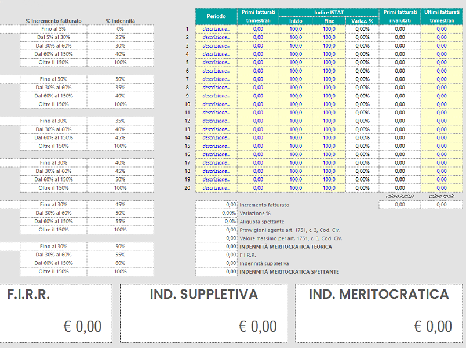Click the Fine sub-header under Indice ISTAT
The image size is (466, 348).
click(329, 21)
